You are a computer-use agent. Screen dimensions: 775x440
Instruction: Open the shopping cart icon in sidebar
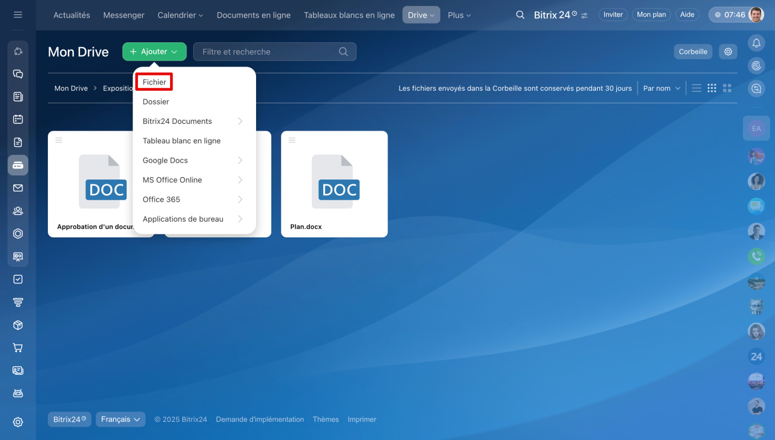18,348
